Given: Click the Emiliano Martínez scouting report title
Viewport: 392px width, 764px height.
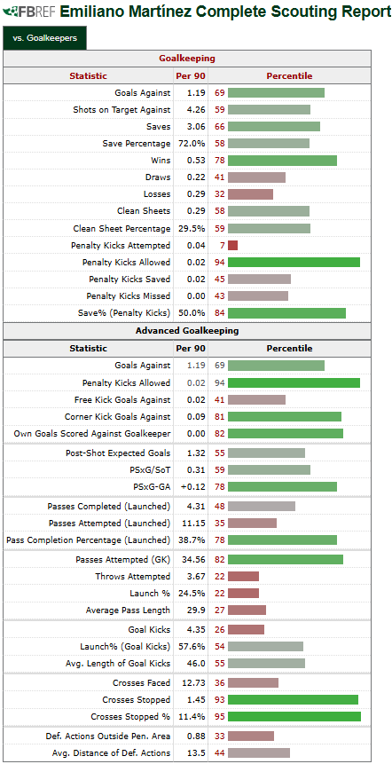Looking at the screenshot, I should tap(225, 12).
